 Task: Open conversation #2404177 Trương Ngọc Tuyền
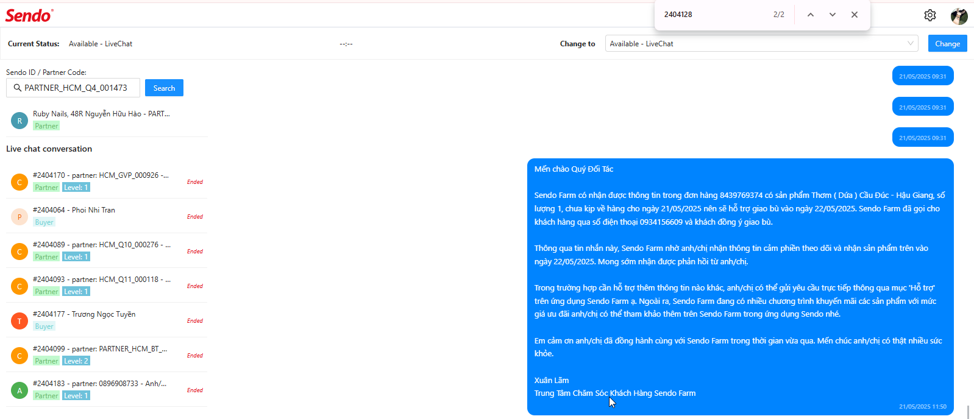coord(107,320)
